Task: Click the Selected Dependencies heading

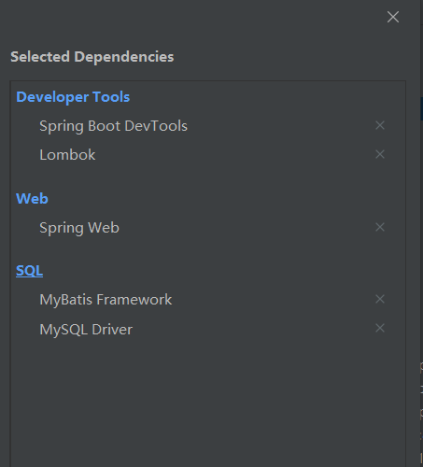Action: pos(92,57)
